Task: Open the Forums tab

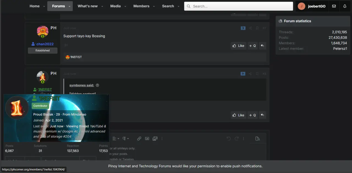Action: tap(58, 6)
